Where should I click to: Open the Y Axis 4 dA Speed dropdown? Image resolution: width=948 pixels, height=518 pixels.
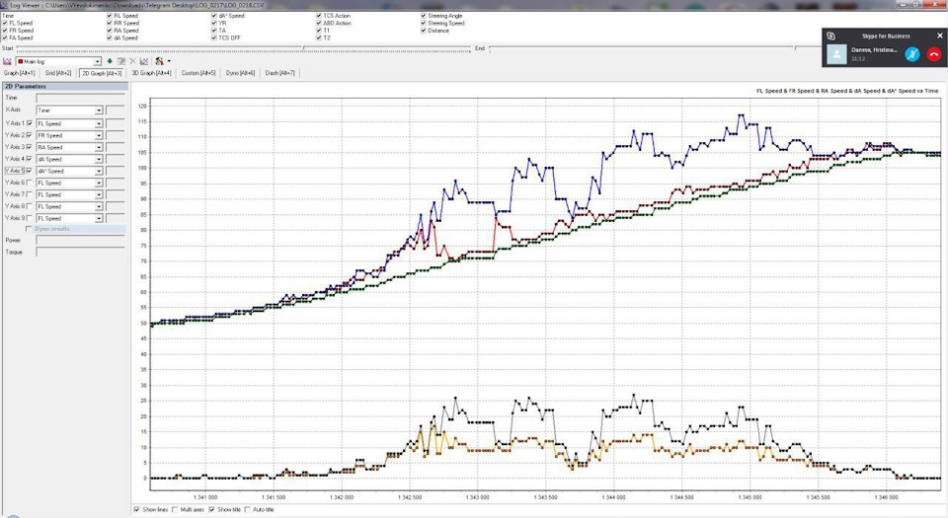click(x=99, y=159)
